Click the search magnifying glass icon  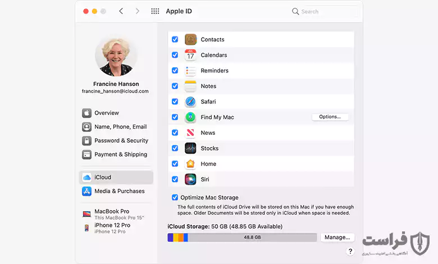click(295, 11)
